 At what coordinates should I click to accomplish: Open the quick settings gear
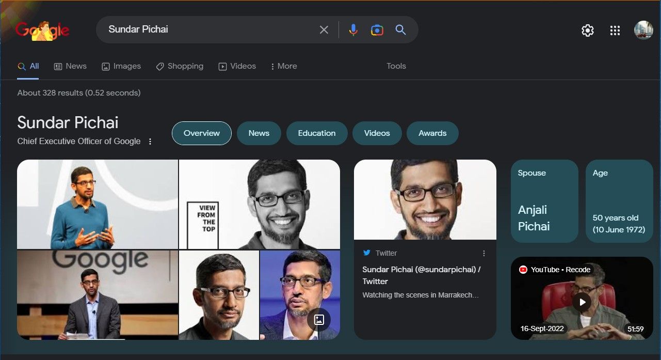tap(587, 30)
